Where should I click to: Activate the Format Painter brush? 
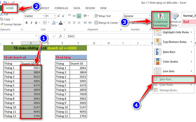pyautogui.click(x=2, y=24)
